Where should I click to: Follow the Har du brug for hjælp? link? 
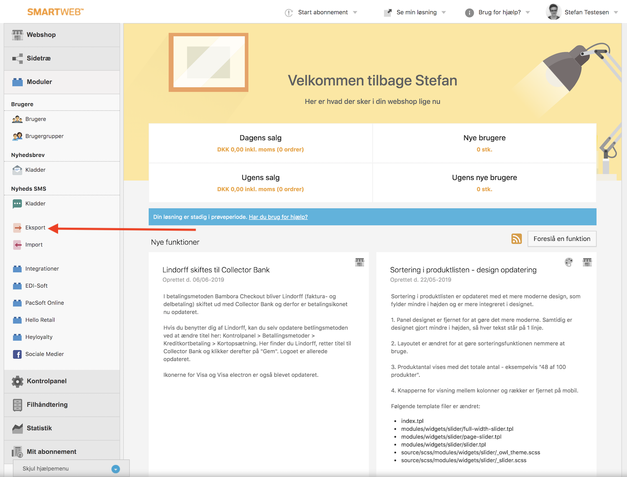(278, 217)
